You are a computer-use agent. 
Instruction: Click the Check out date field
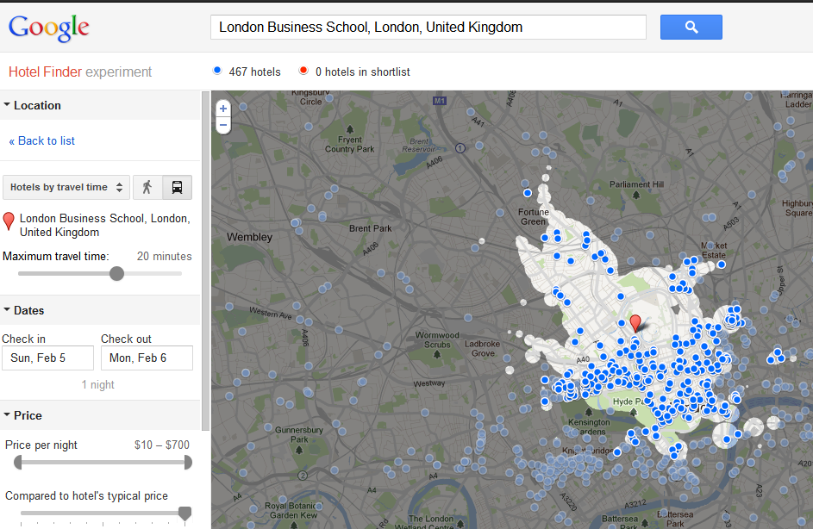147,358
